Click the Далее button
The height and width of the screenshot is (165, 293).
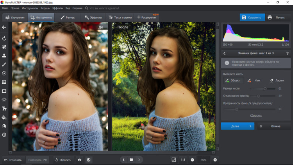tap(237, 126)
